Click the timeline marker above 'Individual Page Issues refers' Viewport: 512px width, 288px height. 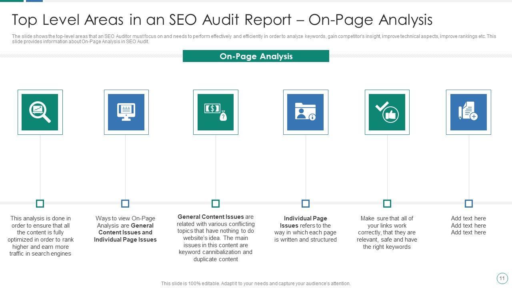click(x=306, y=204)
